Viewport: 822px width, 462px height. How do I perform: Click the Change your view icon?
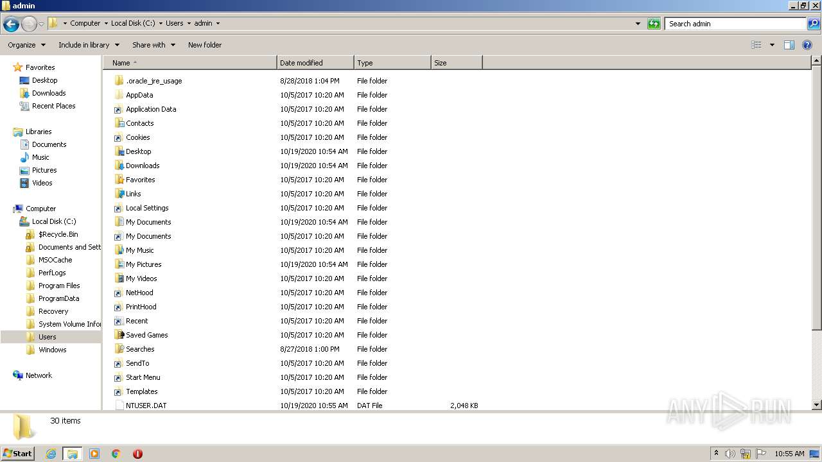(756, 45)
